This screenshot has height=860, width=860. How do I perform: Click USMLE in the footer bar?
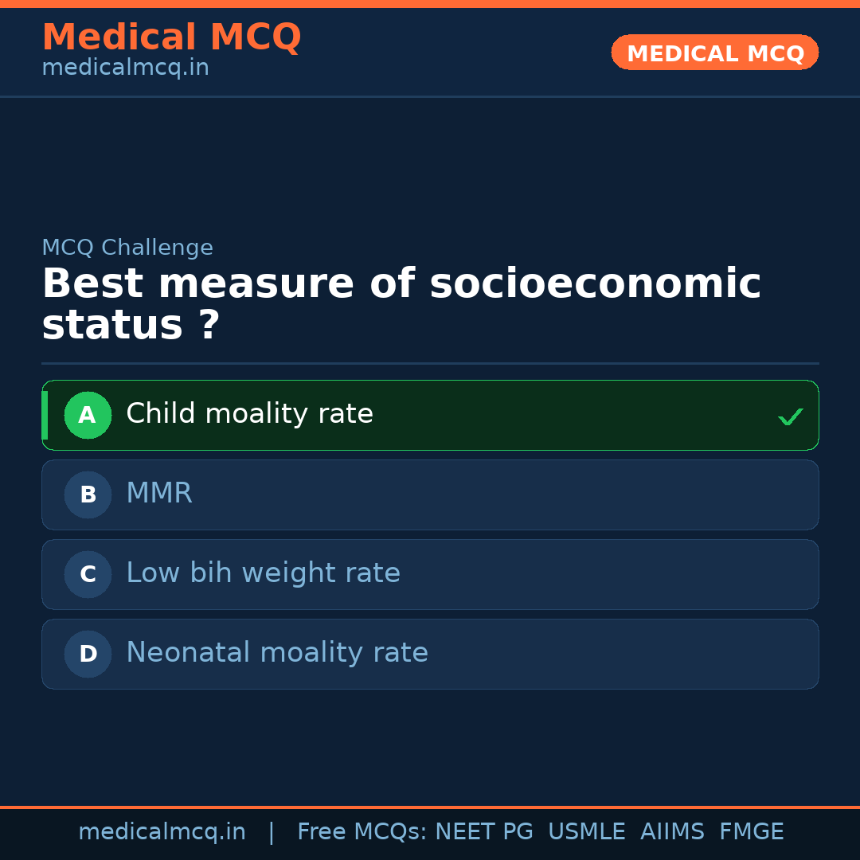click(x=586, y=832)
